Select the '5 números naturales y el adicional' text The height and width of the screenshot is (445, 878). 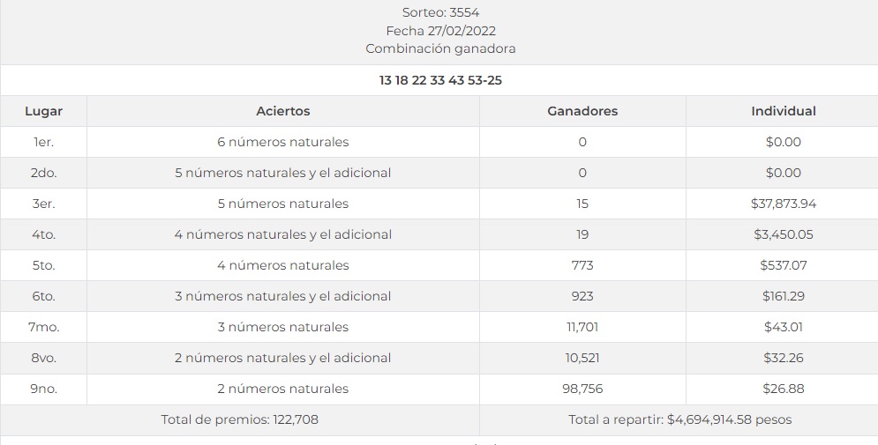282,173
